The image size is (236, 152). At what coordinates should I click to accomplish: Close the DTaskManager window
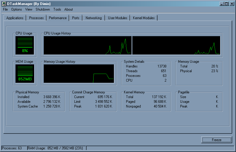pos(232,4)
